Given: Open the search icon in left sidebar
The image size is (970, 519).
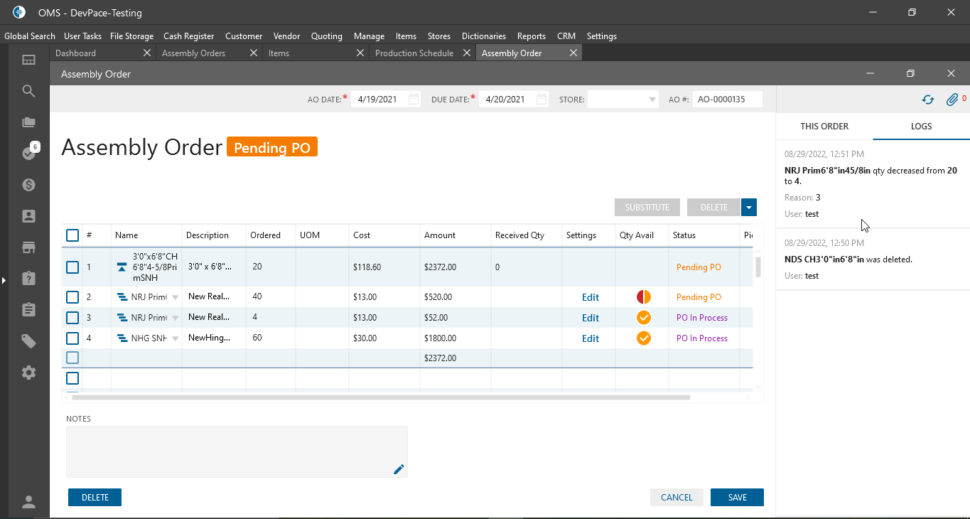Looking at the screenshot, I should [x=28, y=91].
